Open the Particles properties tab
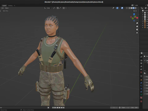This screenshot has height=111, width=148. point(141,86)
